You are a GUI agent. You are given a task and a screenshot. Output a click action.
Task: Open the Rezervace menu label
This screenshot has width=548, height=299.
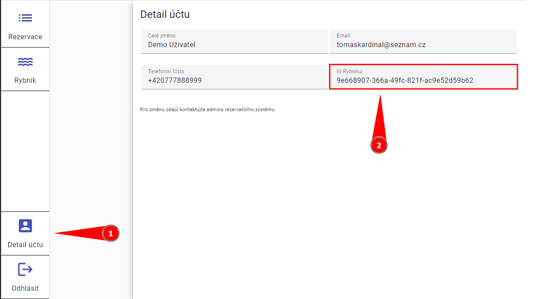point(25,37)
